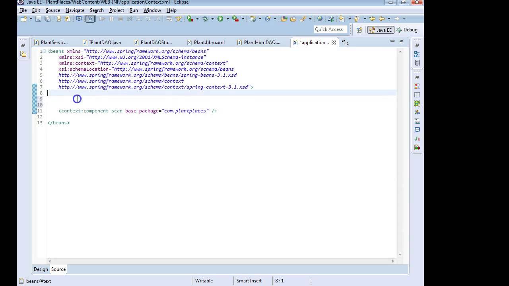
Task: Click the green Run button
Action: coord(220,19)
